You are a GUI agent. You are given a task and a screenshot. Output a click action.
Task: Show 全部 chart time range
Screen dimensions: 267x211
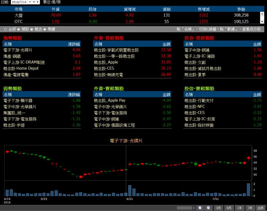click(260, 208)
